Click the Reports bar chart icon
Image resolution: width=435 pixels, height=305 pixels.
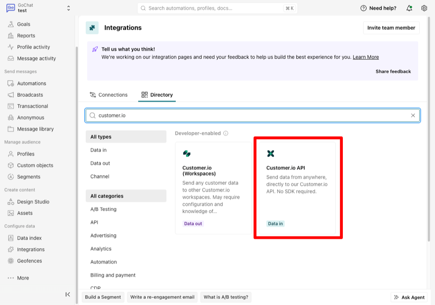pos(11,36)
